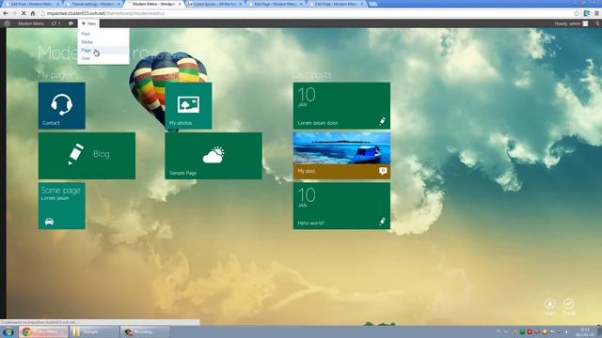Bookmark page with the star icon
This screenshot has width=602, height=338.
[577, 13]
